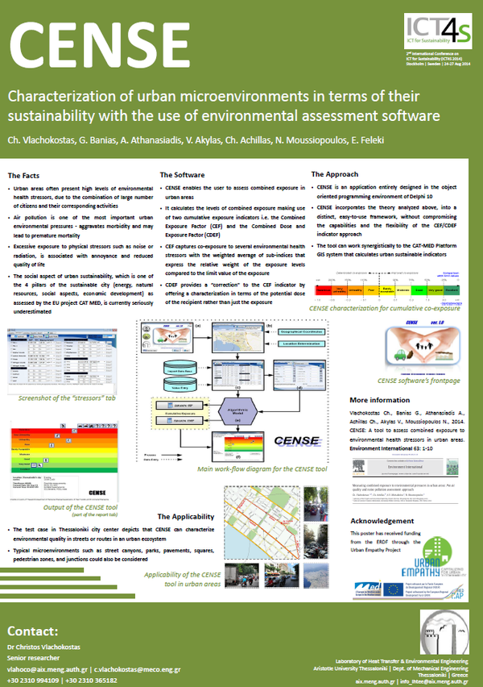Click the bullet starting 'CDEF provides a correction'
Viewport: 483px width, 687px height.
pyautogui.click(x=233, y=294)
